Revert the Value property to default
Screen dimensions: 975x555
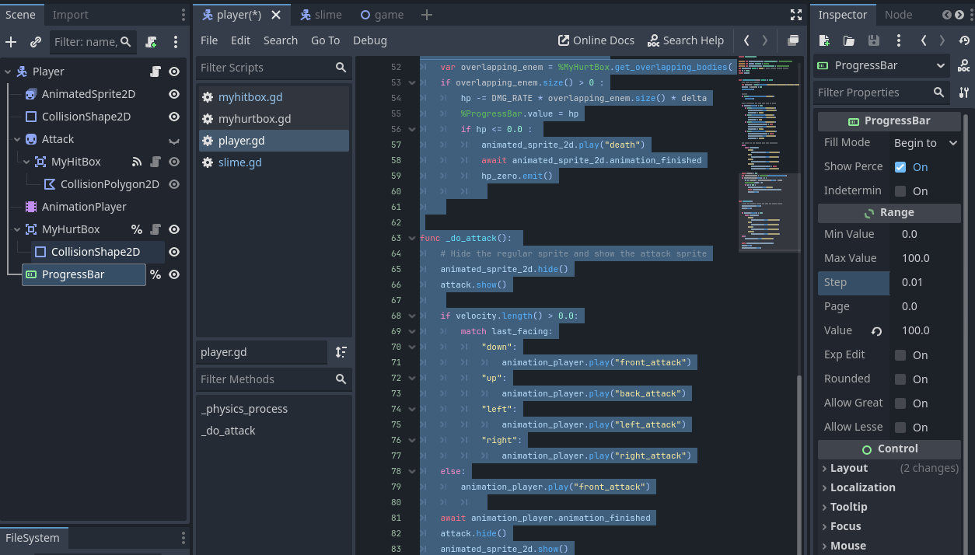tap(876, 331)
